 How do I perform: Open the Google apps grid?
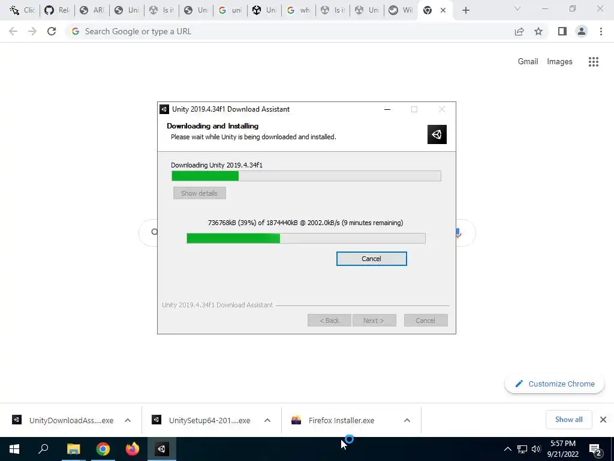pyautogui.click(x=594, y=62)
